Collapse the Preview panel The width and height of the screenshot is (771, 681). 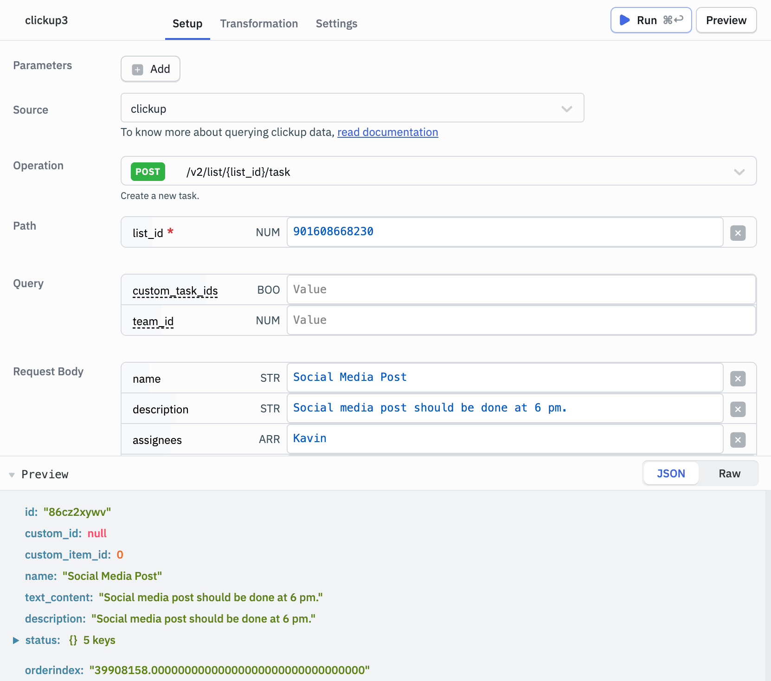click(12, 474)
